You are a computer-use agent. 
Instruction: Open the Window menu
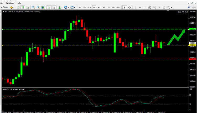10,3
